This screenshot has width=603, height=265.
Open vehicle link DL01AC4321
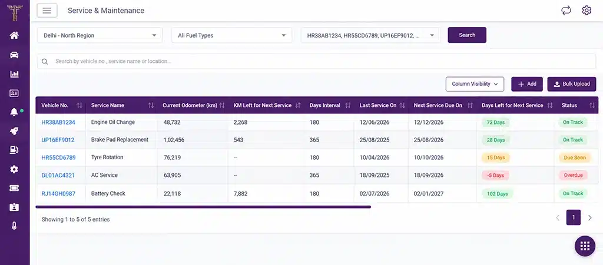[58, 175]
